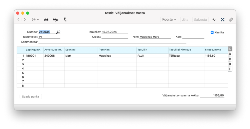Click the Salvesta button
The width and height of the screenshot is (250, 129).
[200, 20]
